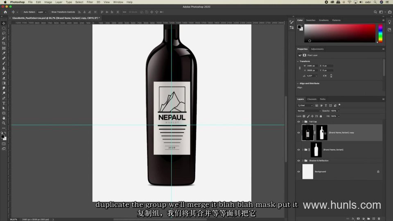Select the Healing Brush tool
This screenshot has height=221, width=393.
(4, 58)
